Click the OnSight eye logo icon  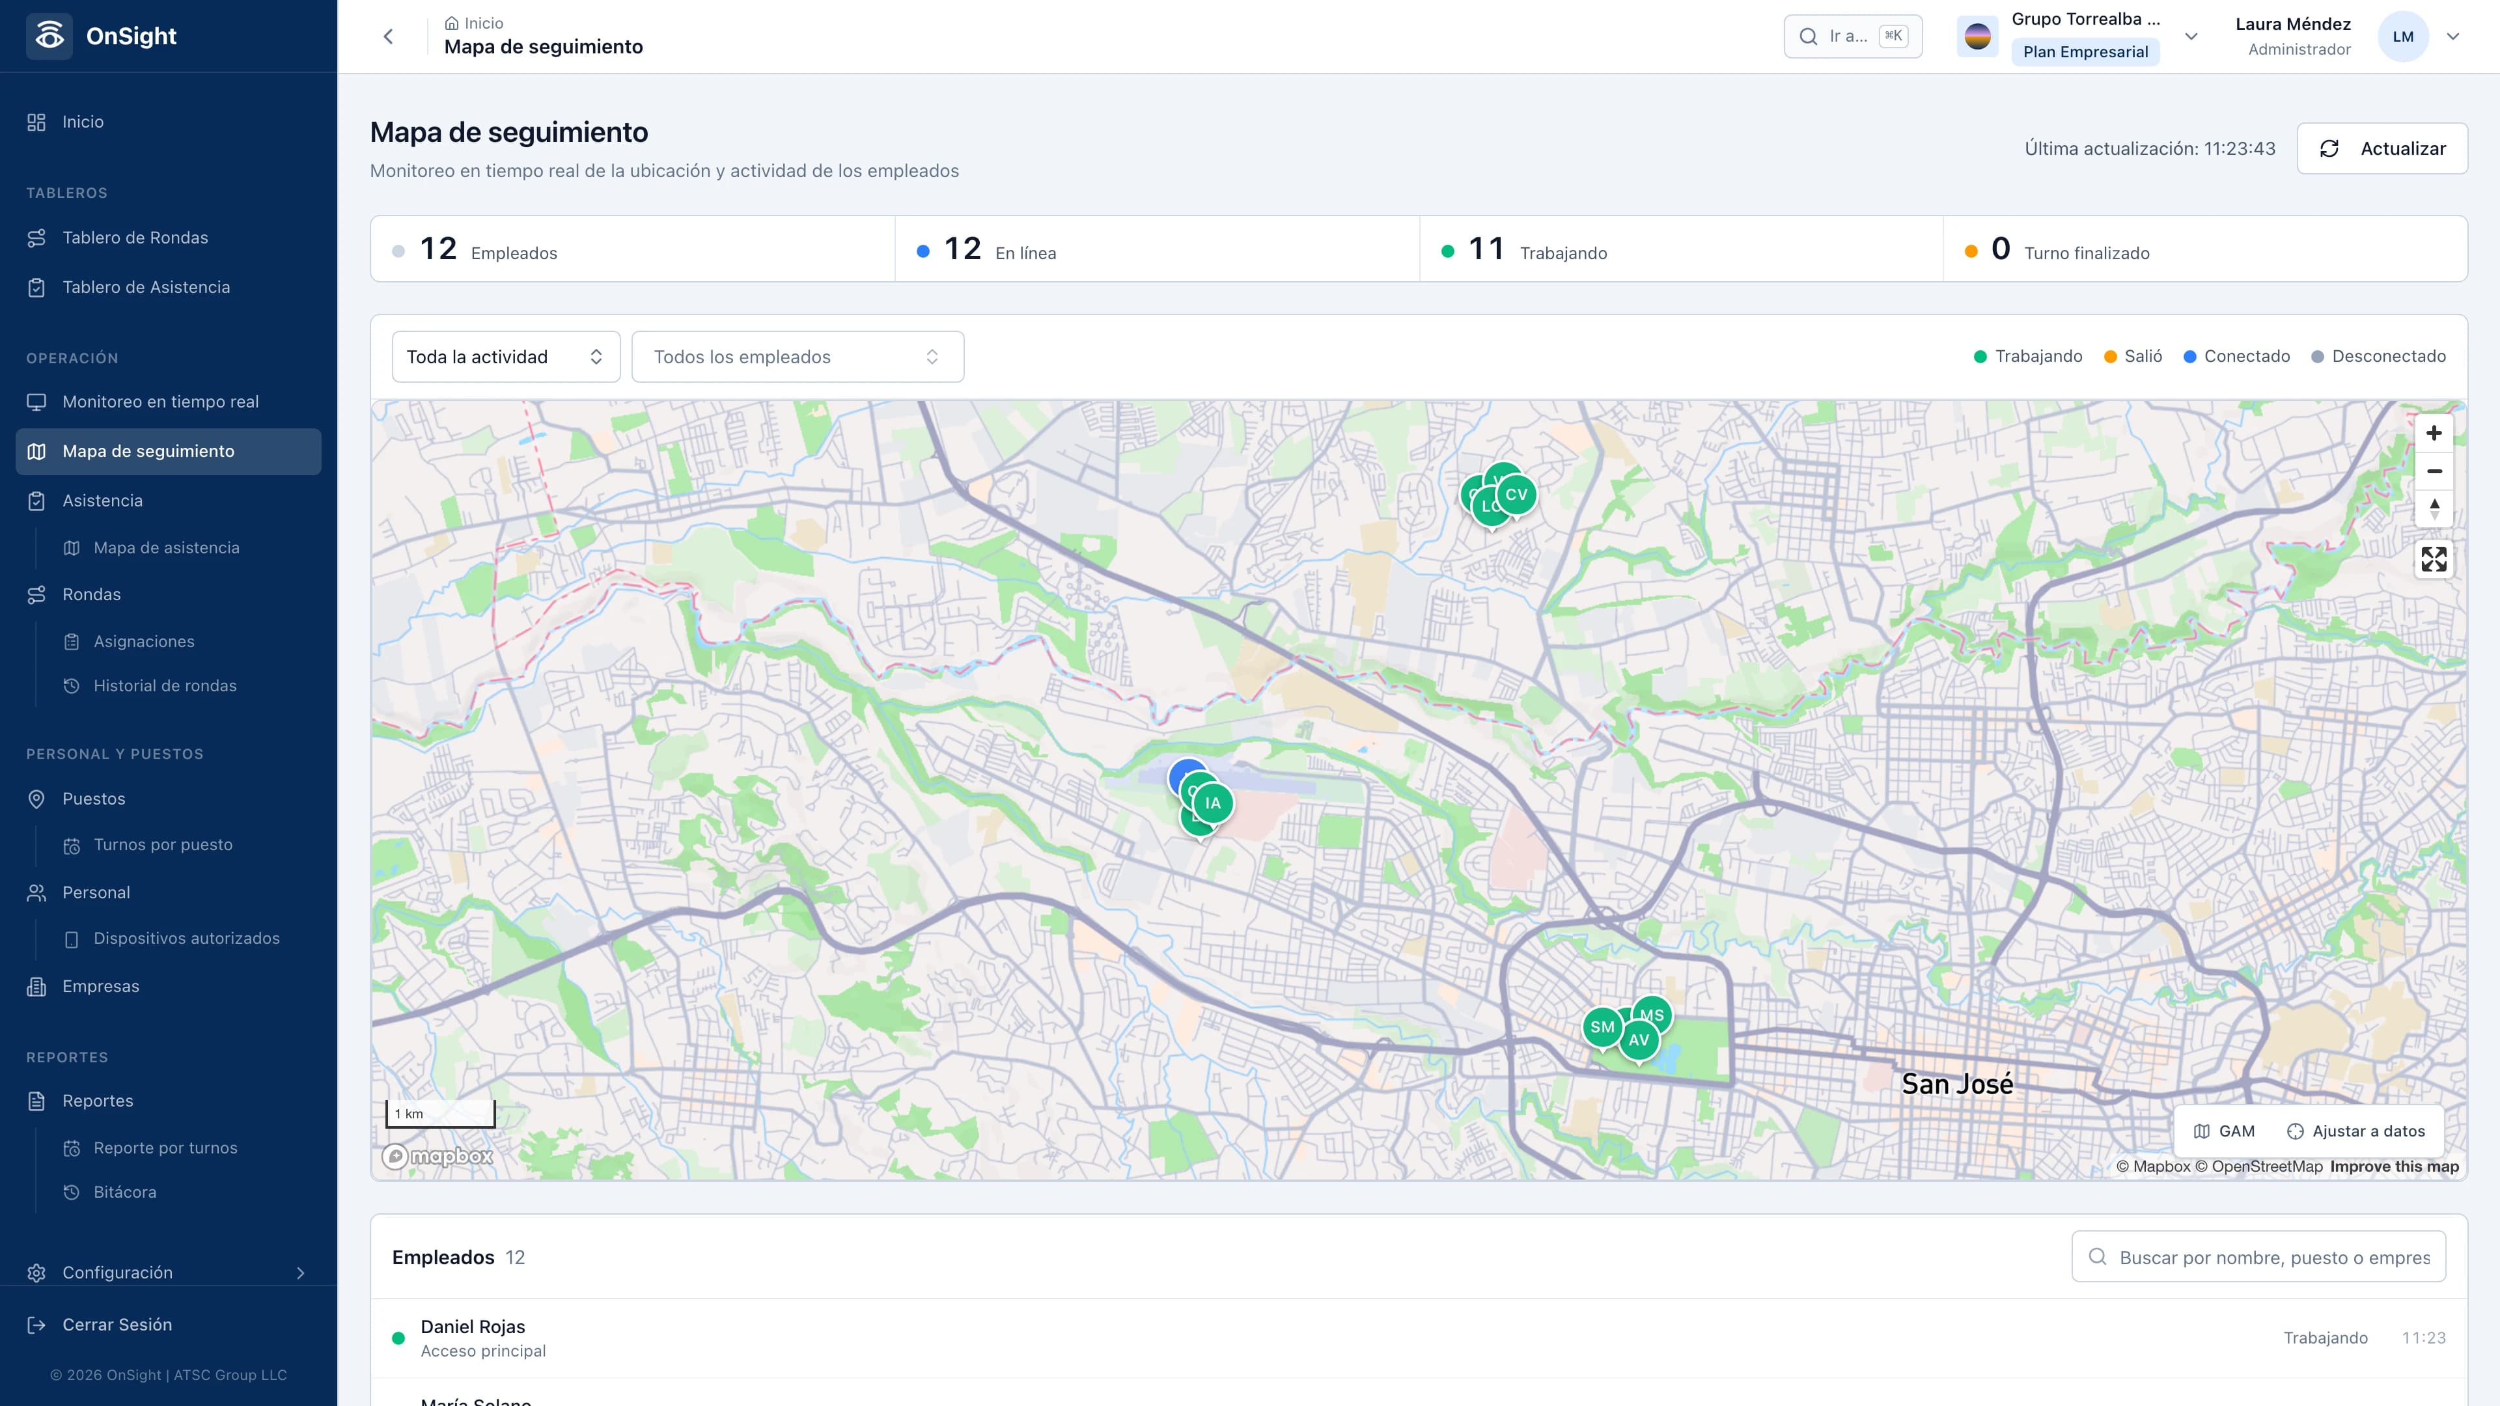[x=49, y=36]
